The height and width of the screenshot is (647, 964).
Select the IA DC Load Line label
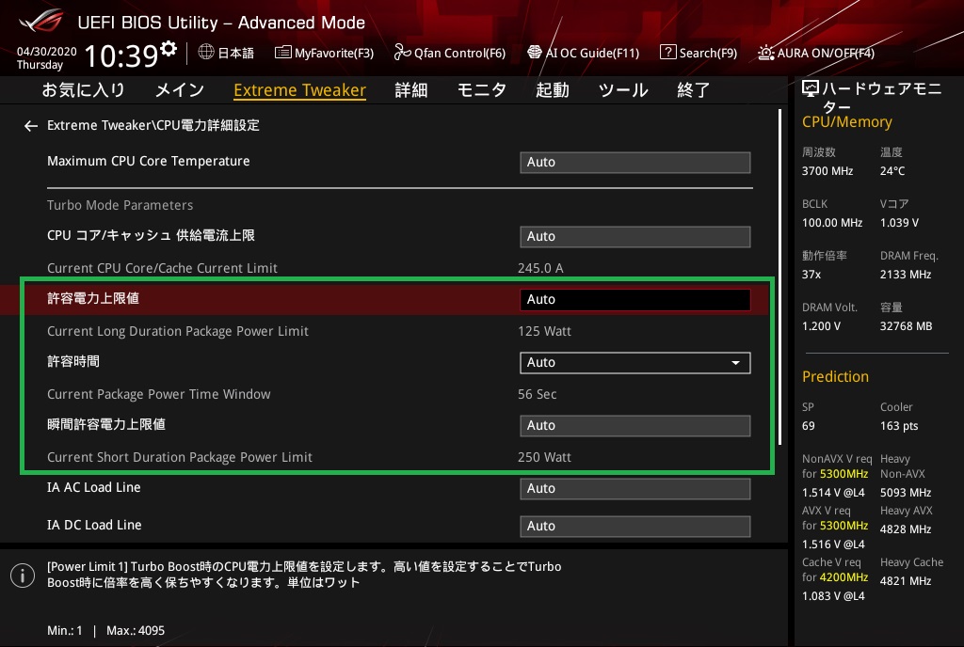95,525
